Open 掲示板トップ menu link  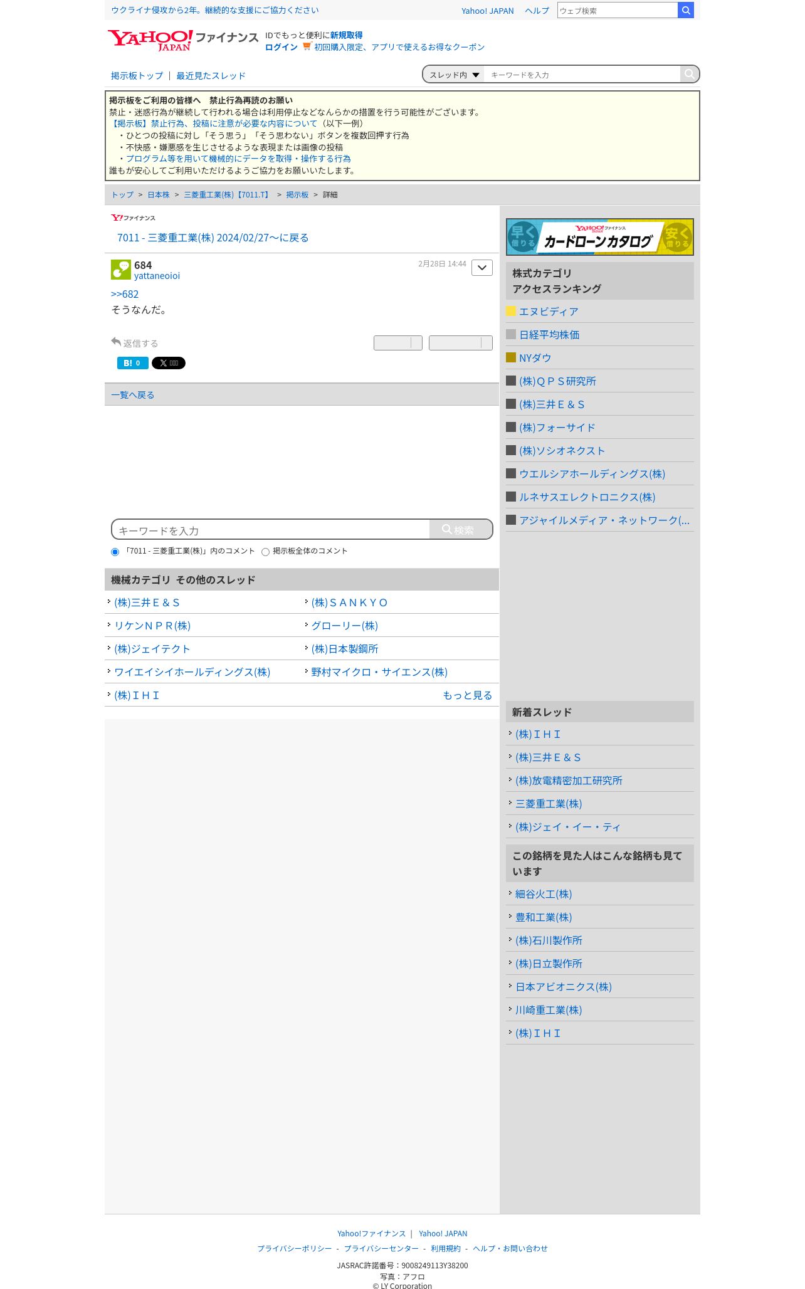click(x=137, y=75)
